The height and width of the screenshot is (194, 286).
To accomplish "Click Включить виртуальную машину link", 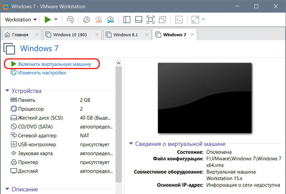I will [x=55, y=64].
